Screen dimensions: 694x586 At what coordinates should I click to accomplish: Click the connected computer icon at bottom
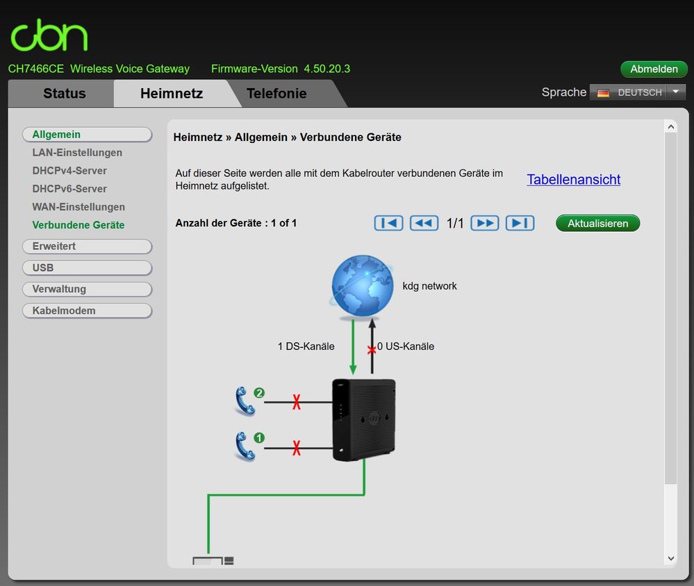click(x=213, y=561)
